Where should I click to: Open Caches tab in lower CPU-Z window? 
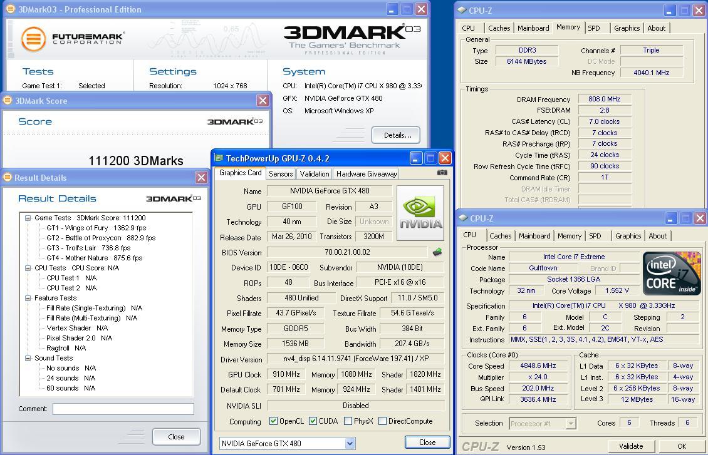(500, 236)
